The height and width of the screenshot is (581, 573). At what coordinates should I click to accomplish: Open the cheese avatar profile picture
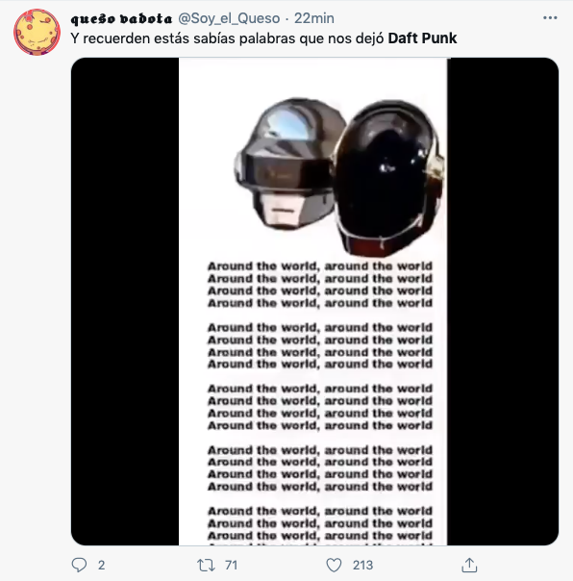click(37, 33)
